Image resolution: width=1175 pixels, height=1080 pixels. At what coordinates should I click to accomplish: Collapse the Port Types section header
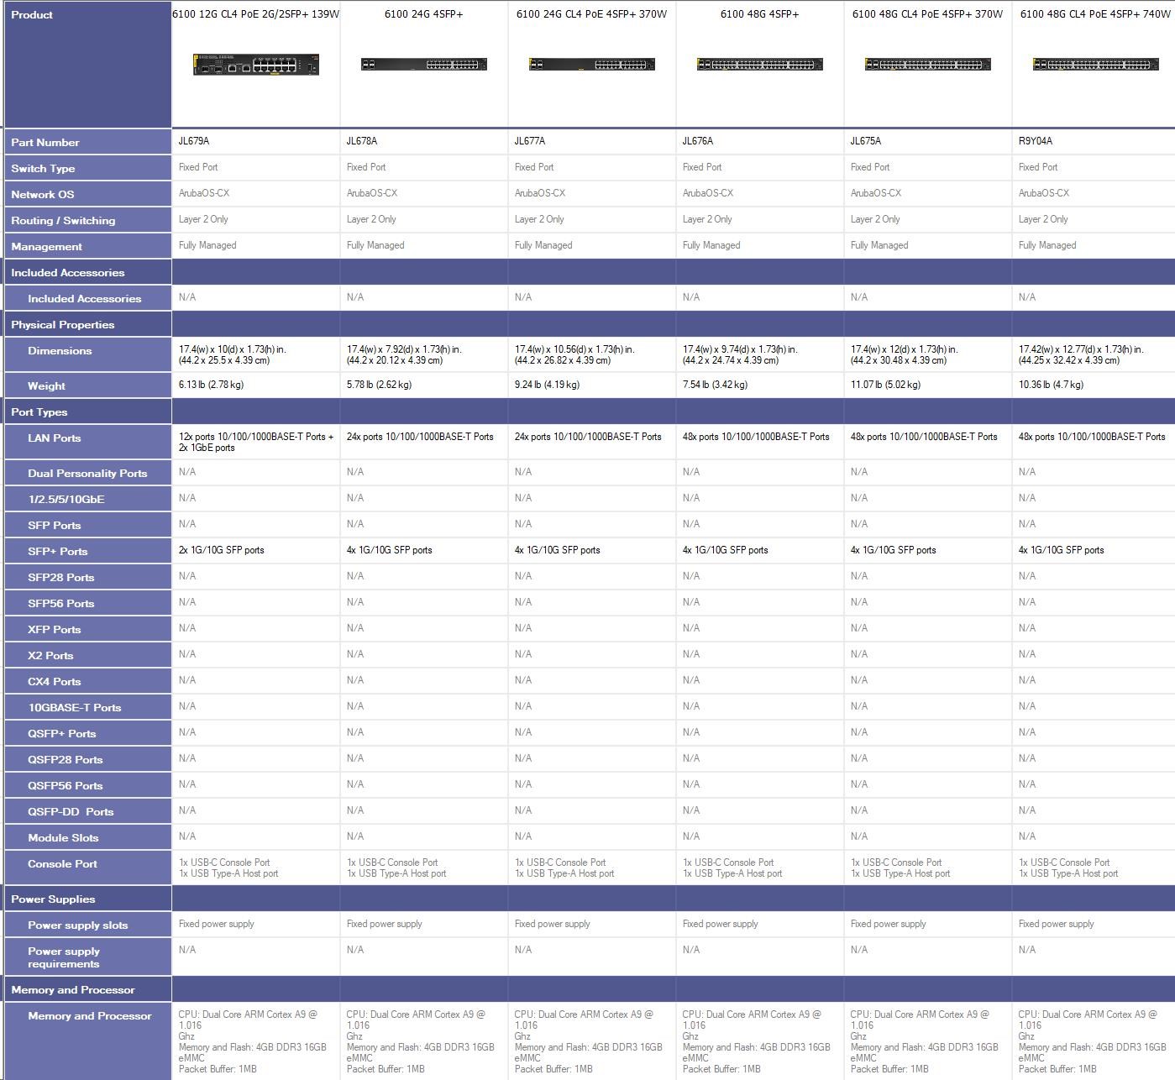[x=39, y=412]
